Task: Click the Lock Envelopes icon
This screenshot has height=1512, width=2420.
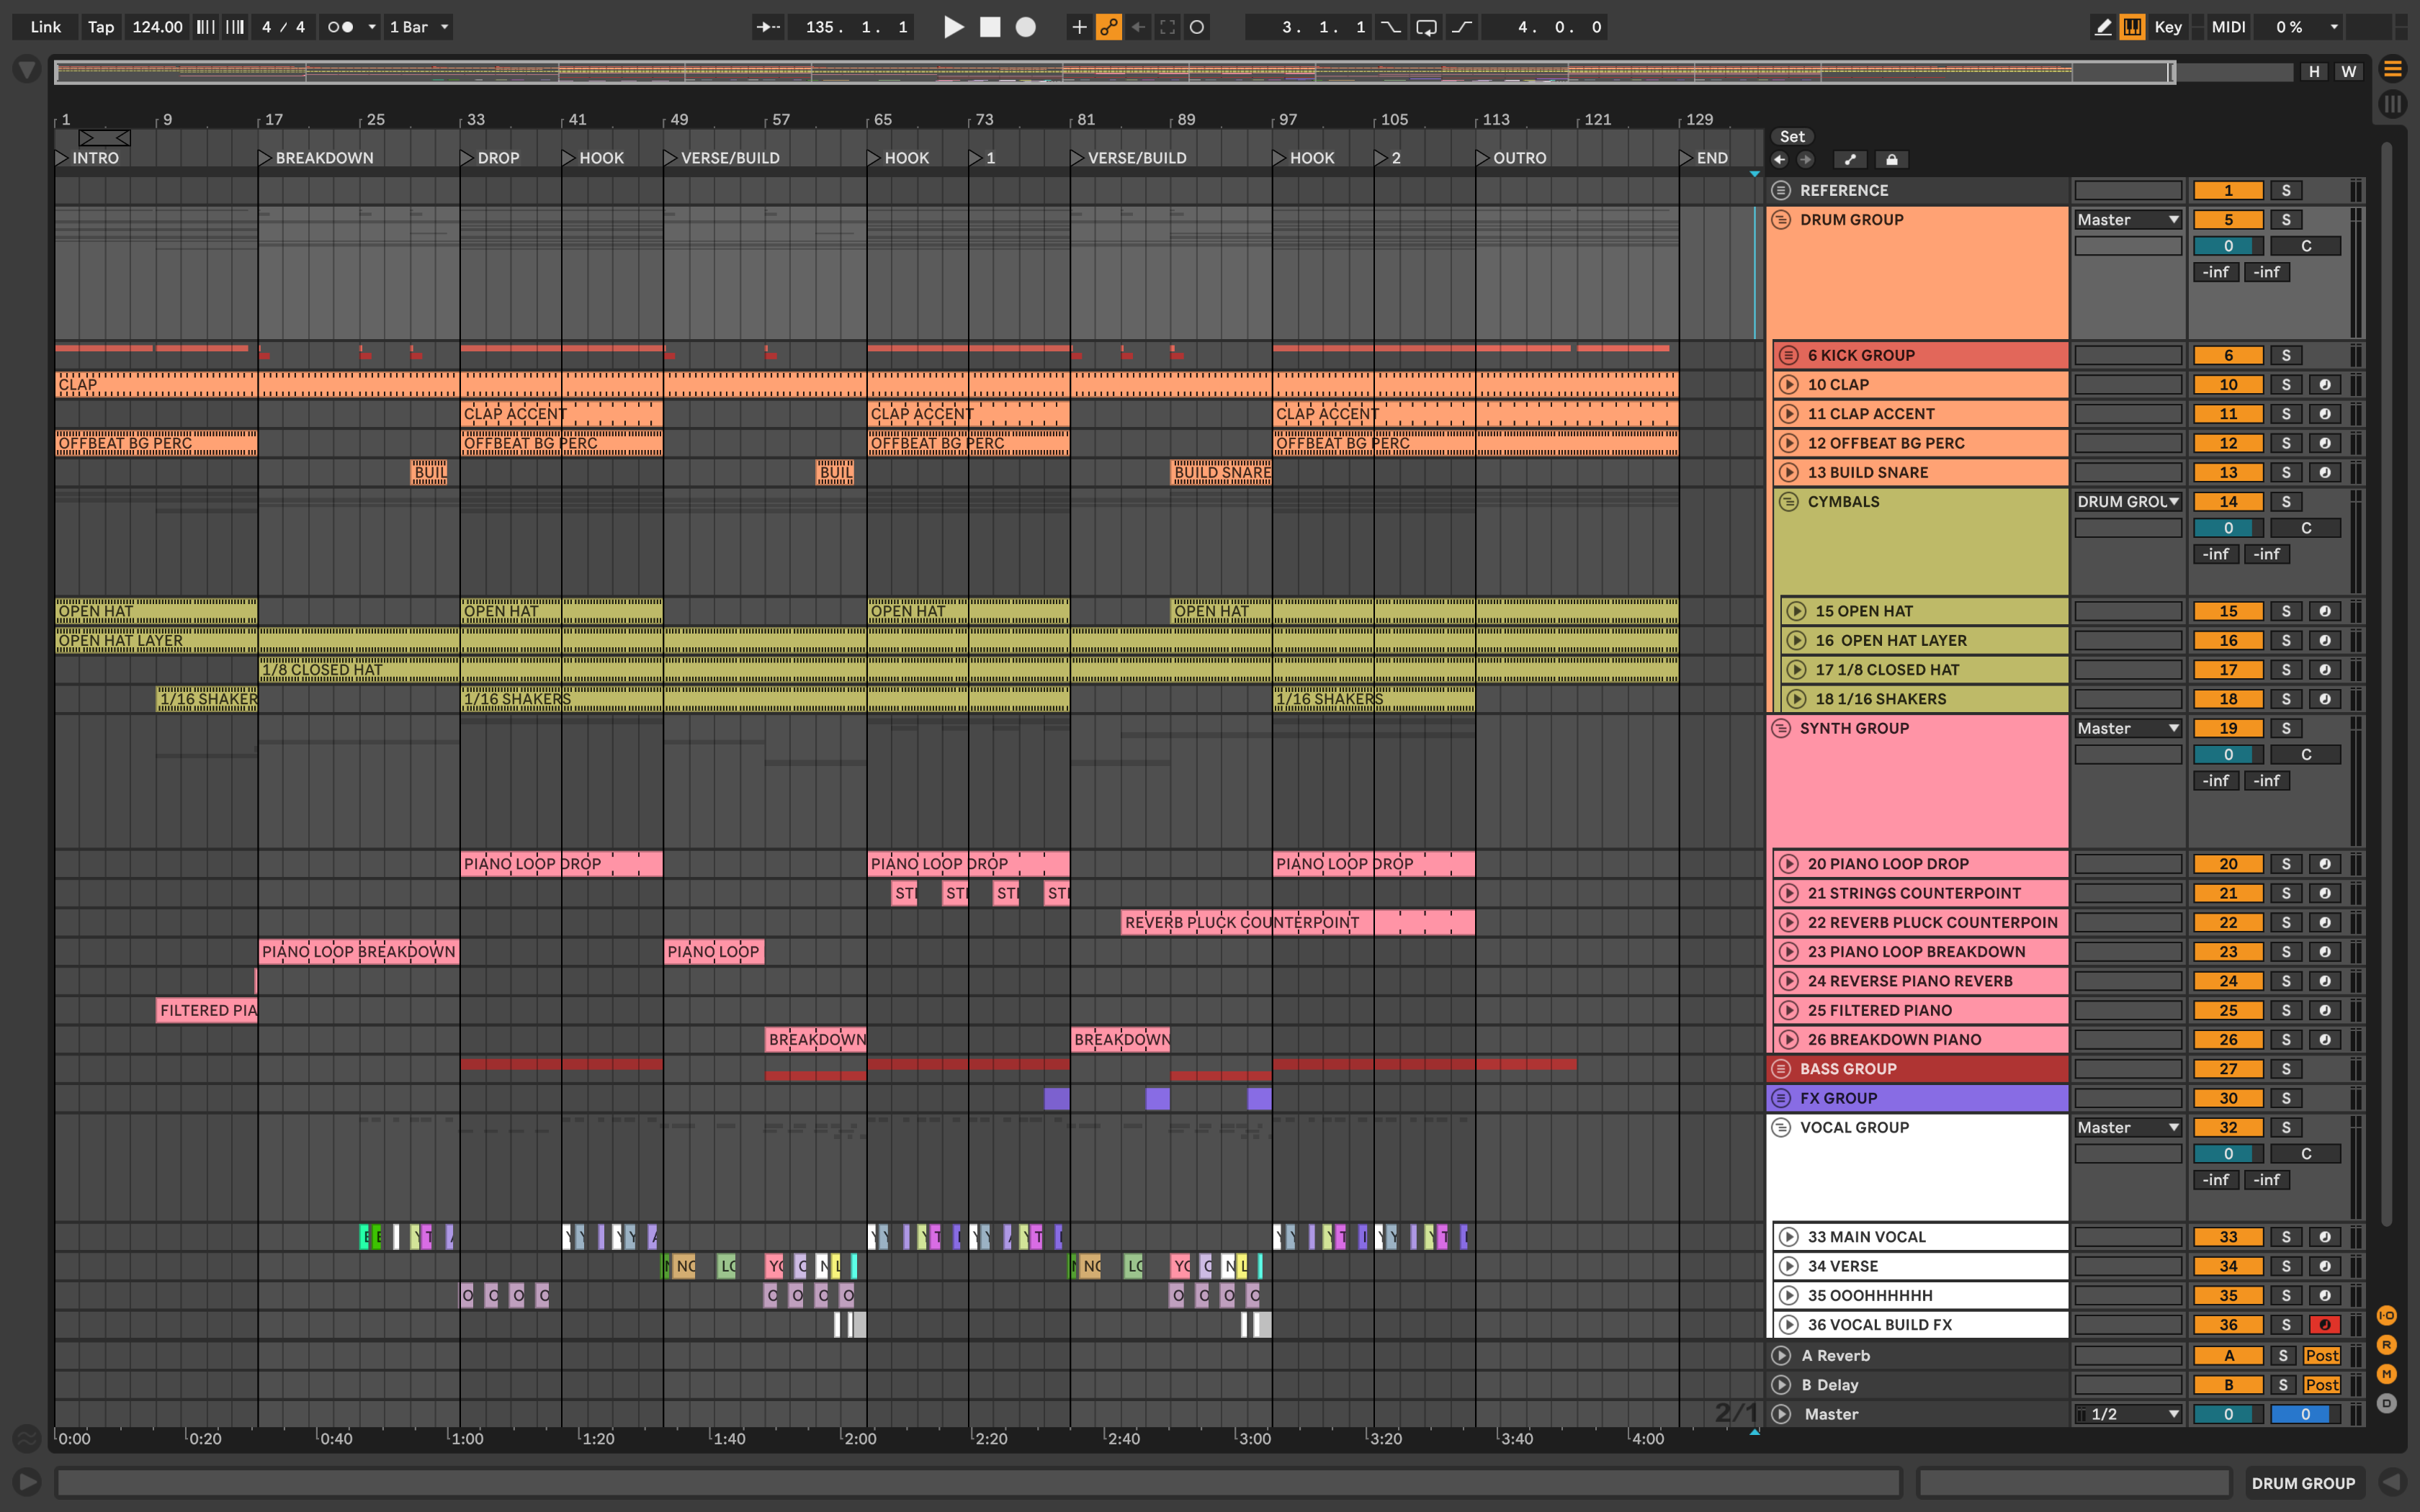Action: click(1891, 160)
